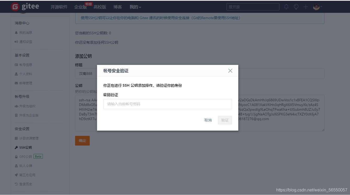Click the 标题 field with 汉南888
The width and height of the screenshot is (350, 195).
[x=200, y=74]
